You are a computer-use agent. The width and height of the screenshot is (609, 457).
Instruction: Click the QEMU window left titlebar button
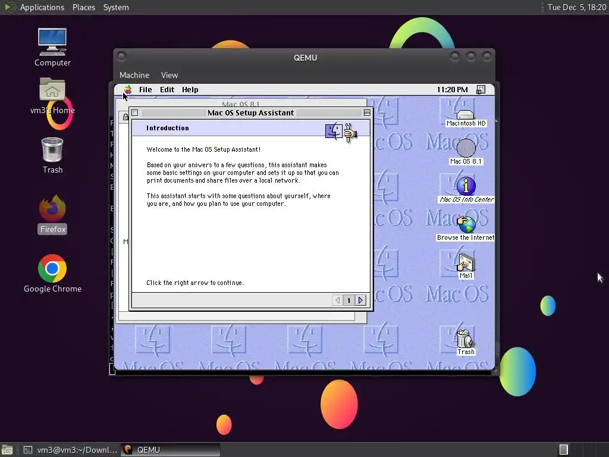tap(121, 57)
